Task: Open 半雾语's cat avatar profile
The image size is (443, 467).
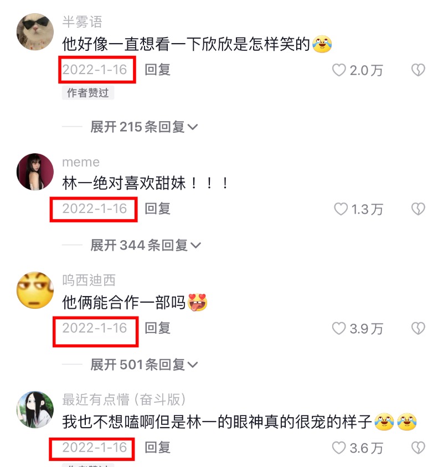Action: click(x=35, y=32)
